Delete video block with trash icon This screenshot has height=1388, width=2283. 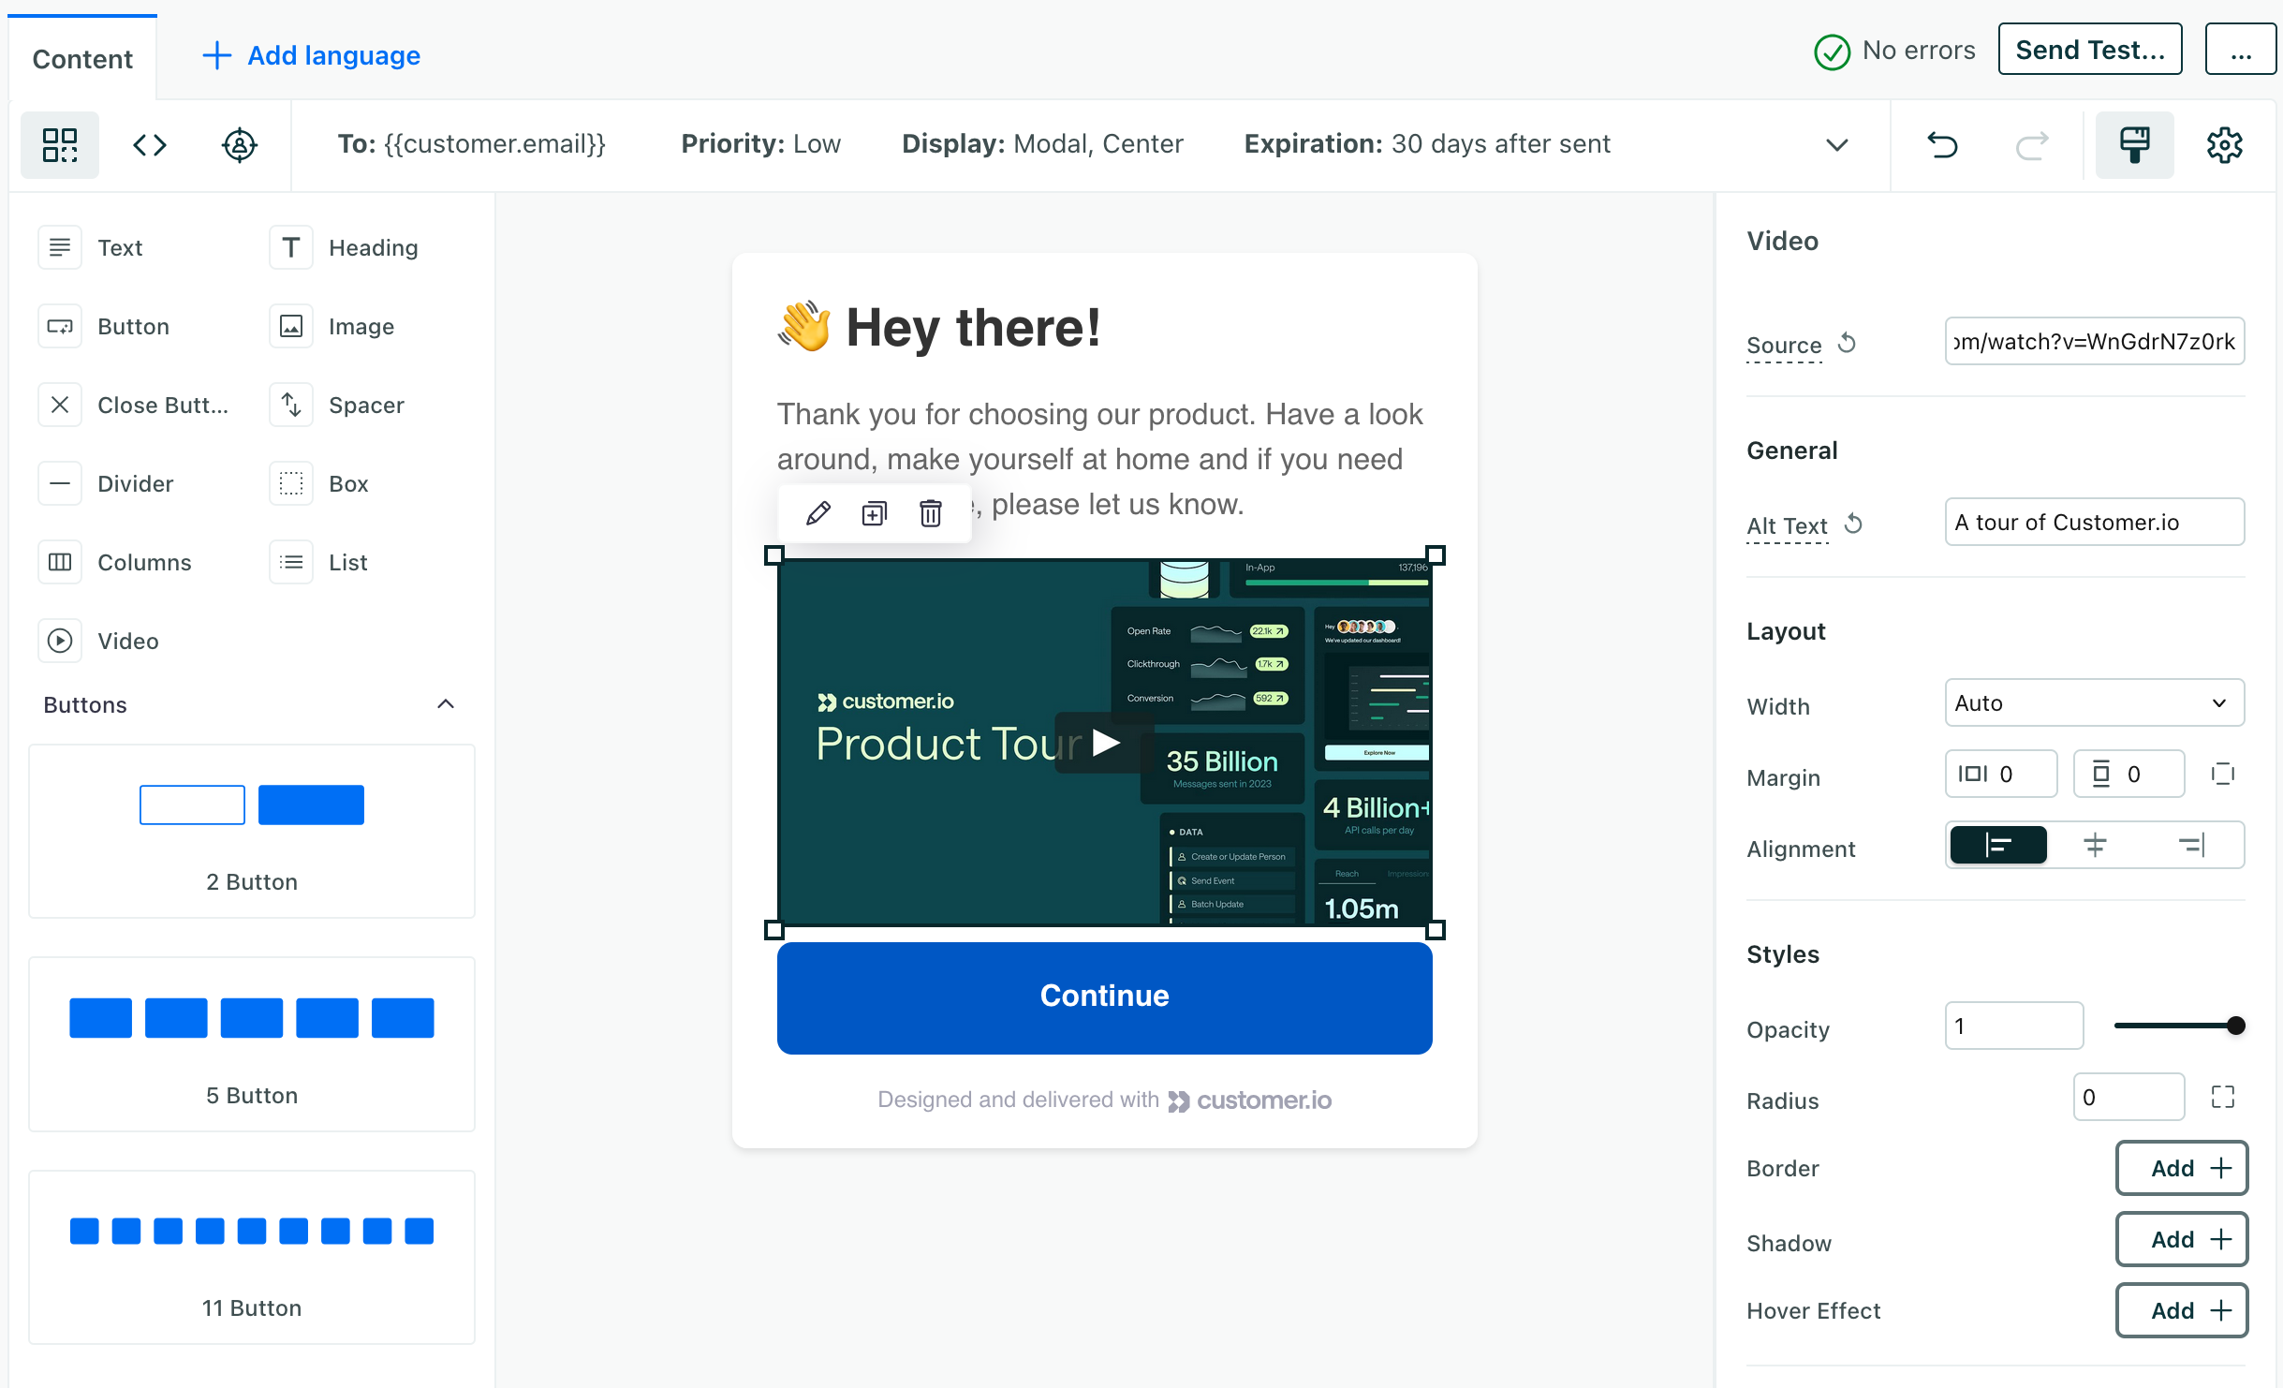[x=930, y=512]
